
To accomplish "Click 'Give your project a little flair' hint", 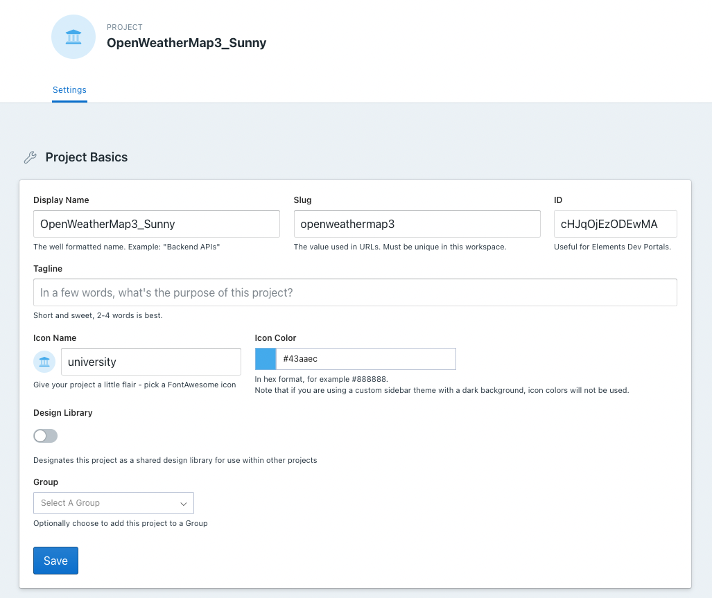I will (x=134, y=385).
